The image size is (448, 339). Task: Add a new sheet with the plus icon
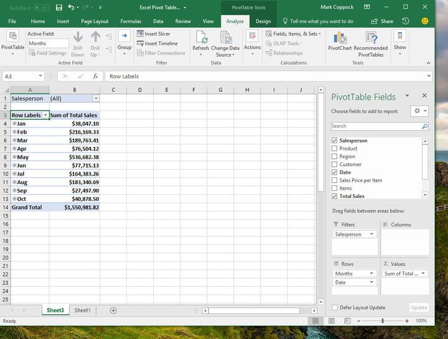(x=113, y=310)
